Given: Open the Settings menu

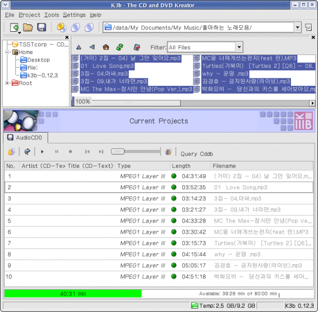Looking at the screenshot, I should 74,15.
